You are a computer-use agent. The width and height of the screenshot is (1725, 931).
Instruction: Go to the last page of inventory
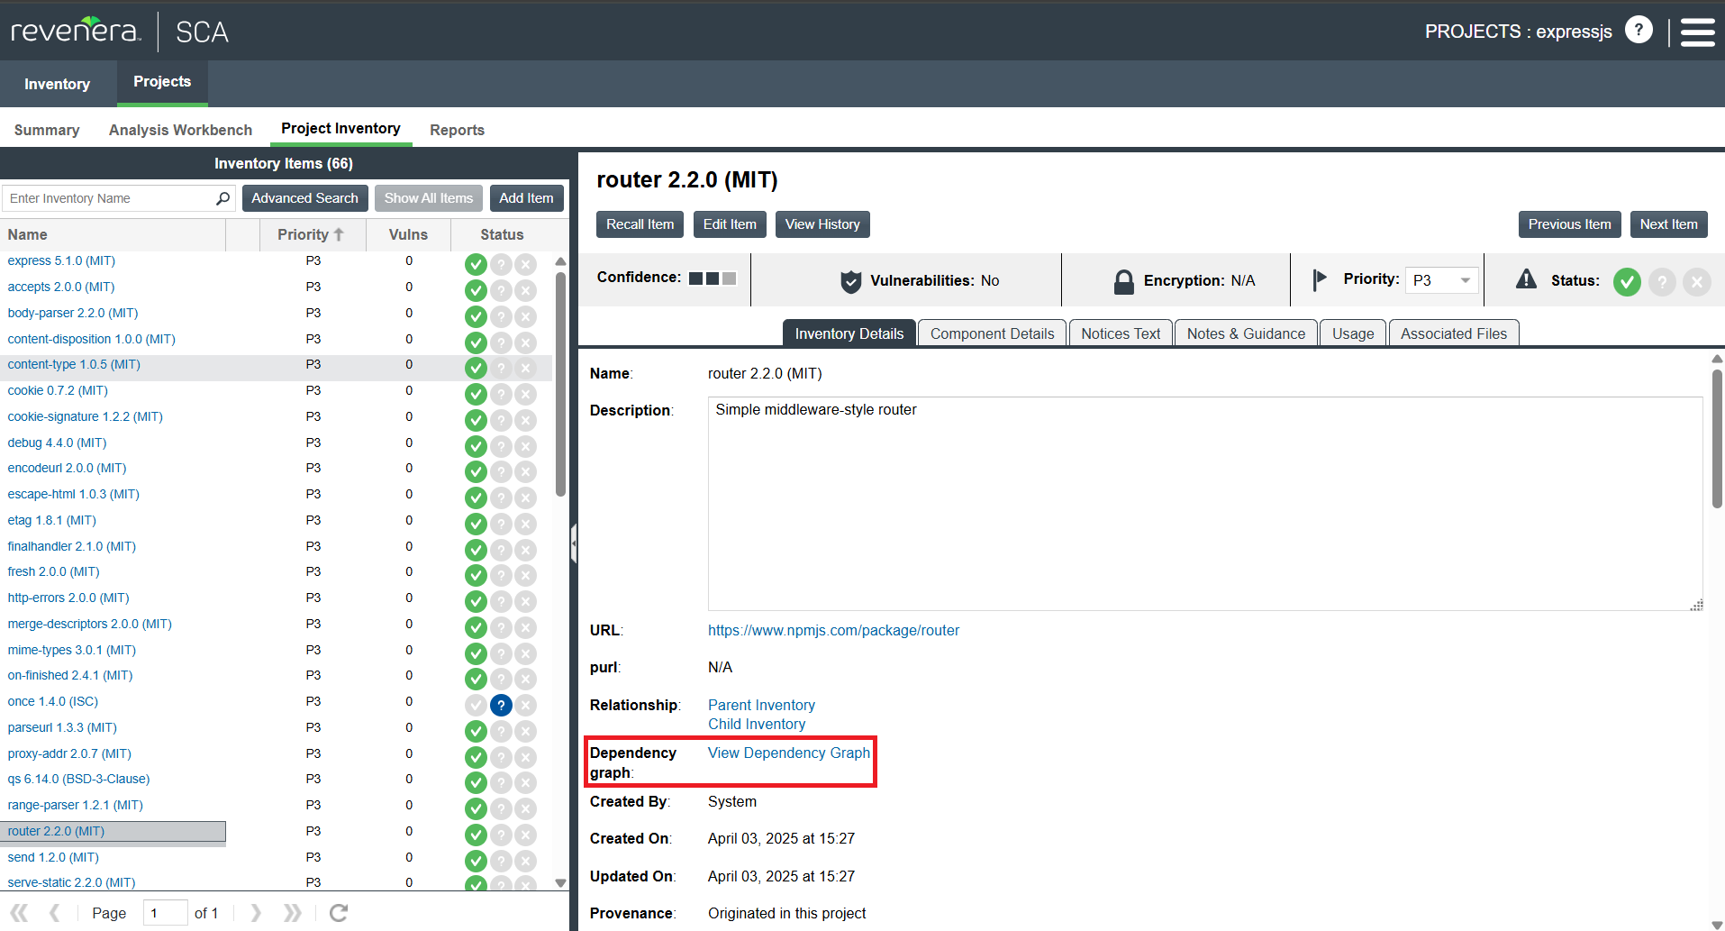click(292, 913)
